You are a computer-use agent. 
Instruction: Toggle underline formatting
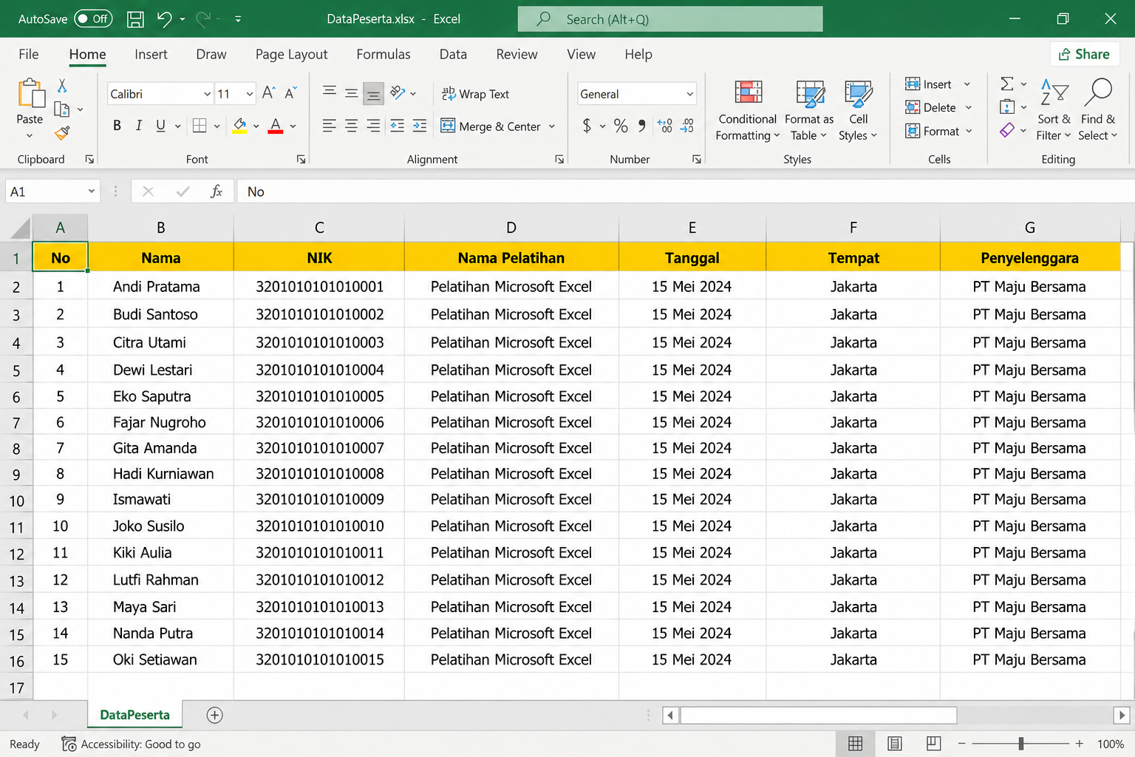point(160,126)
